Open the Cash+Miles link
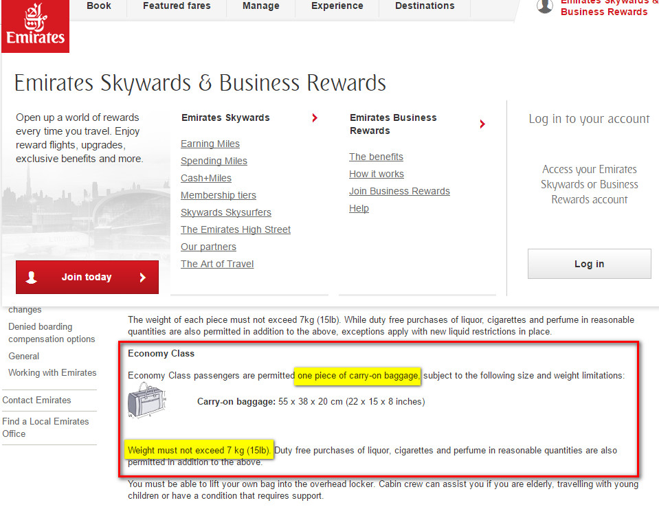This screenshot has width=659, height=507. coord(206,178)
